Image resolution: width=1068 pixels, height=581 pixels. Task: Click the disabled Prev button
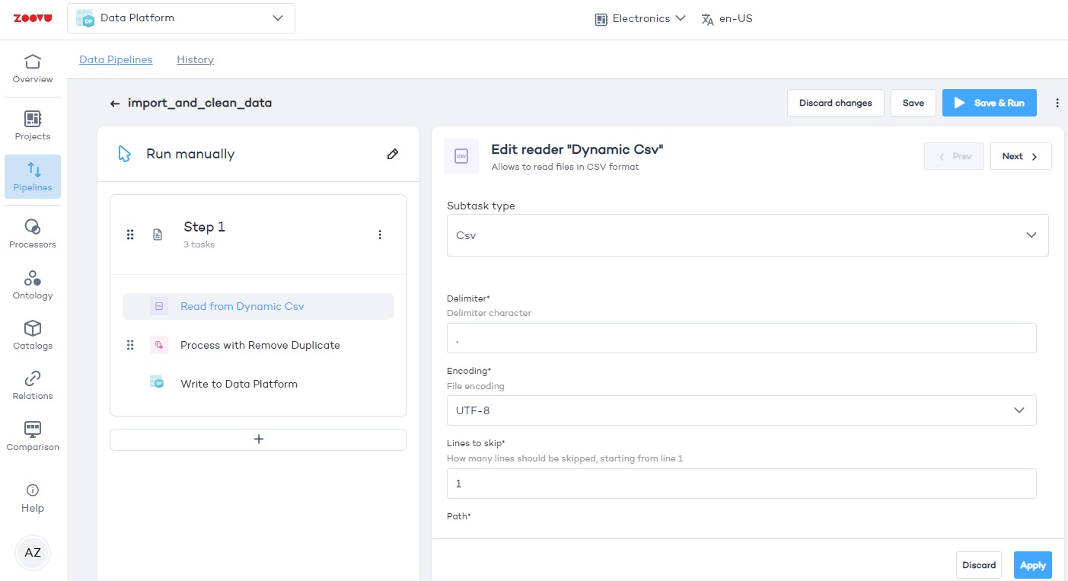click(954, 156)
